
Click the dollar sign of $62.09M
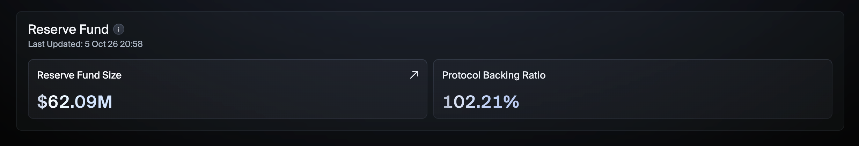[42, 102]
